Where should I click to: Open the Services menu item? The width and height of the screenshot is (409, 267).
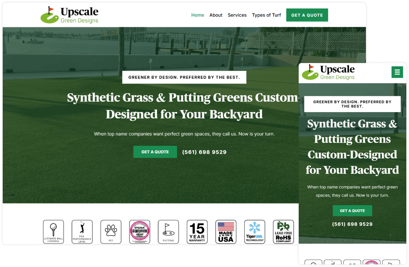pos(237,15)
